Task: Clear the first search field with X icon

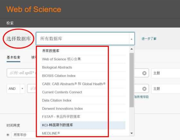Action: (144, 73)
